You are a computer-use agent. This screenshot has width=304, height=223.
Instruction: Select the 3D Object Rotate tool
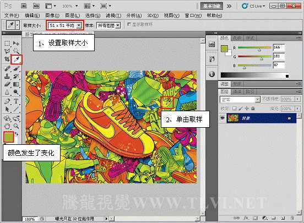[7, 118]
